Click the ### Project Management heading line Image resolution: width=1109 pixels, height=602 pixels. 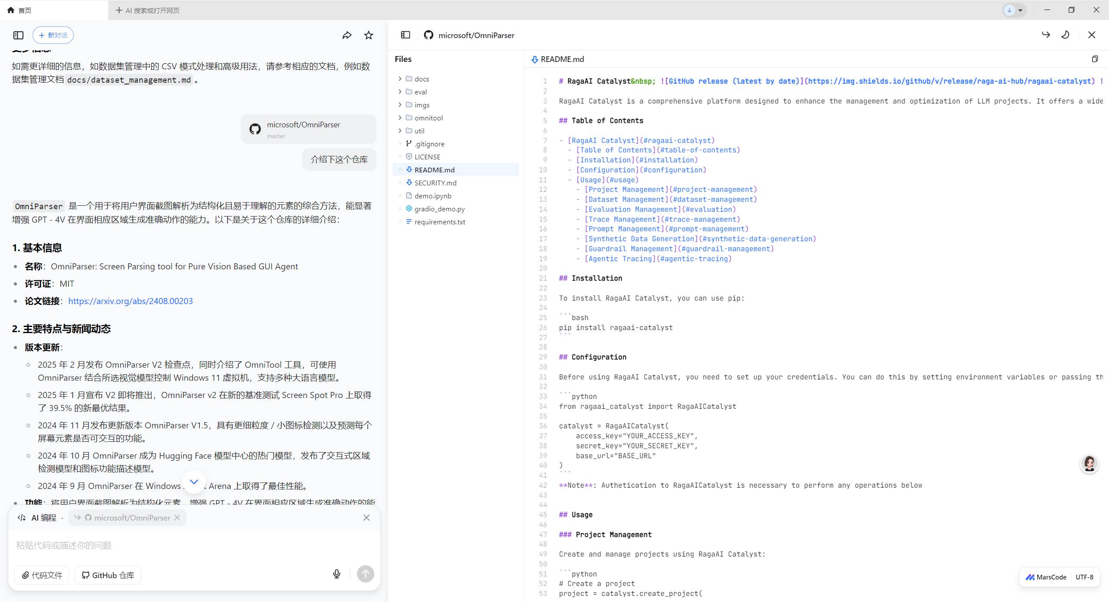605,534
